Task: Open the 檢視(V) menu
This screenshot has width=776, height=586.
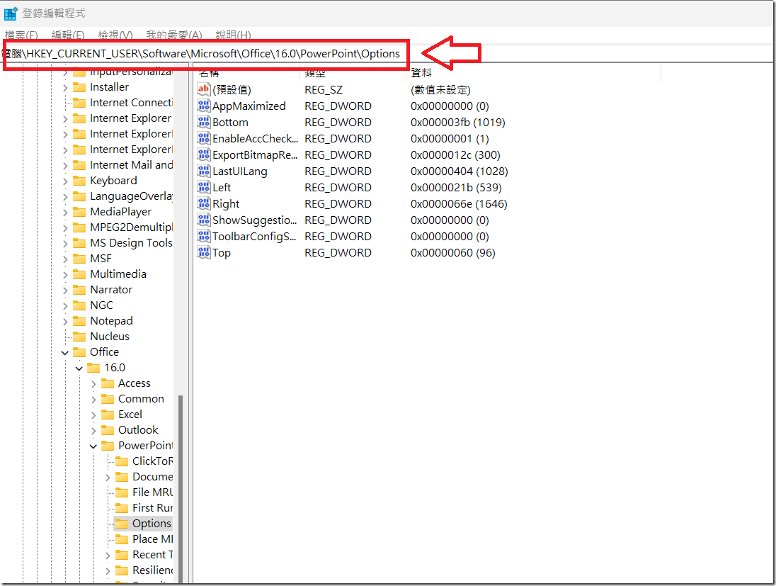Action: (x=115, y=35)
